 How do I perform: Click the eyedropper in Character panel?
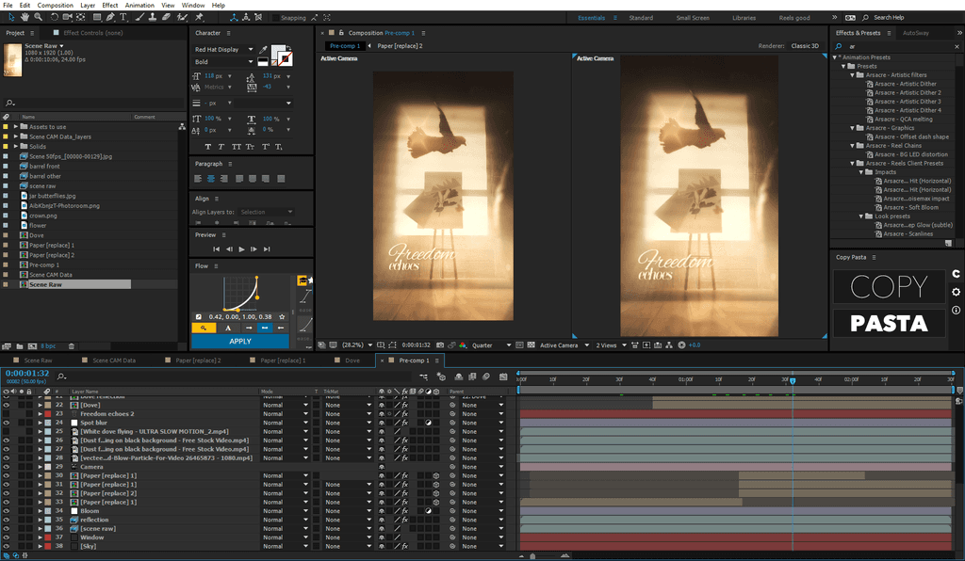click(x=263, y=49)
